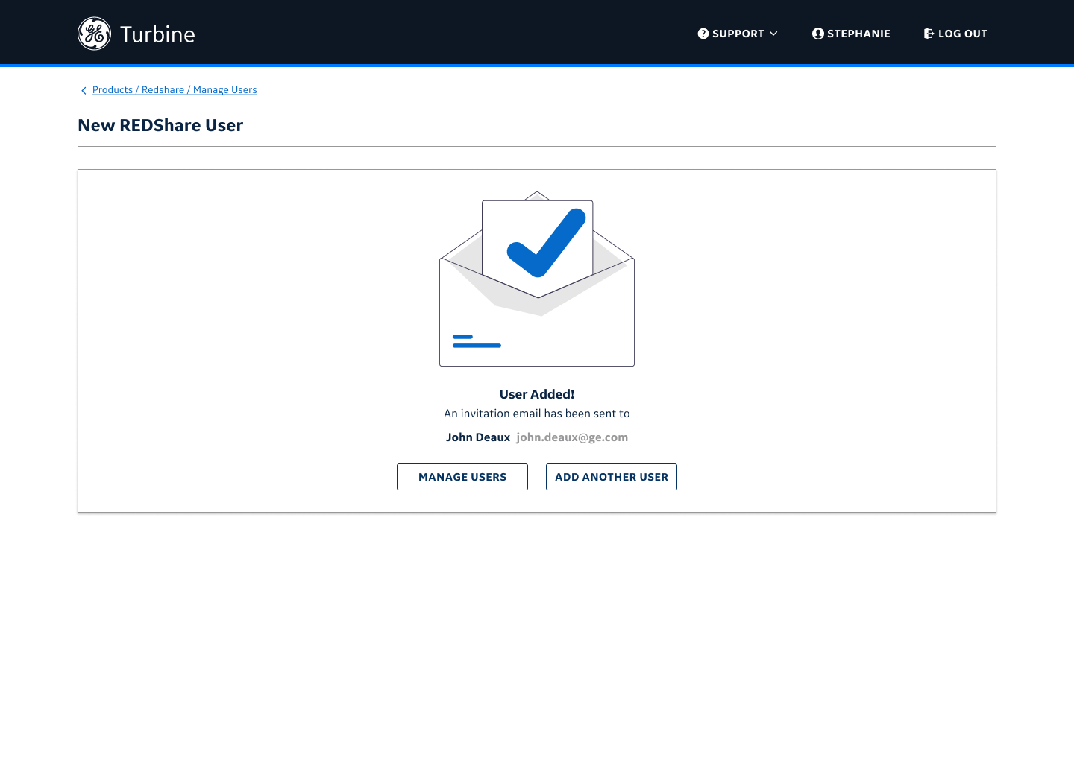
Task: Click the envelope illustration's blue address lines
Action: (477, 341)
